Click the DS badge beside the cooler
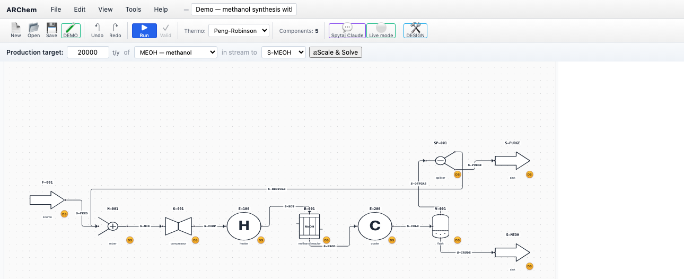 click(x=392, y=240)
